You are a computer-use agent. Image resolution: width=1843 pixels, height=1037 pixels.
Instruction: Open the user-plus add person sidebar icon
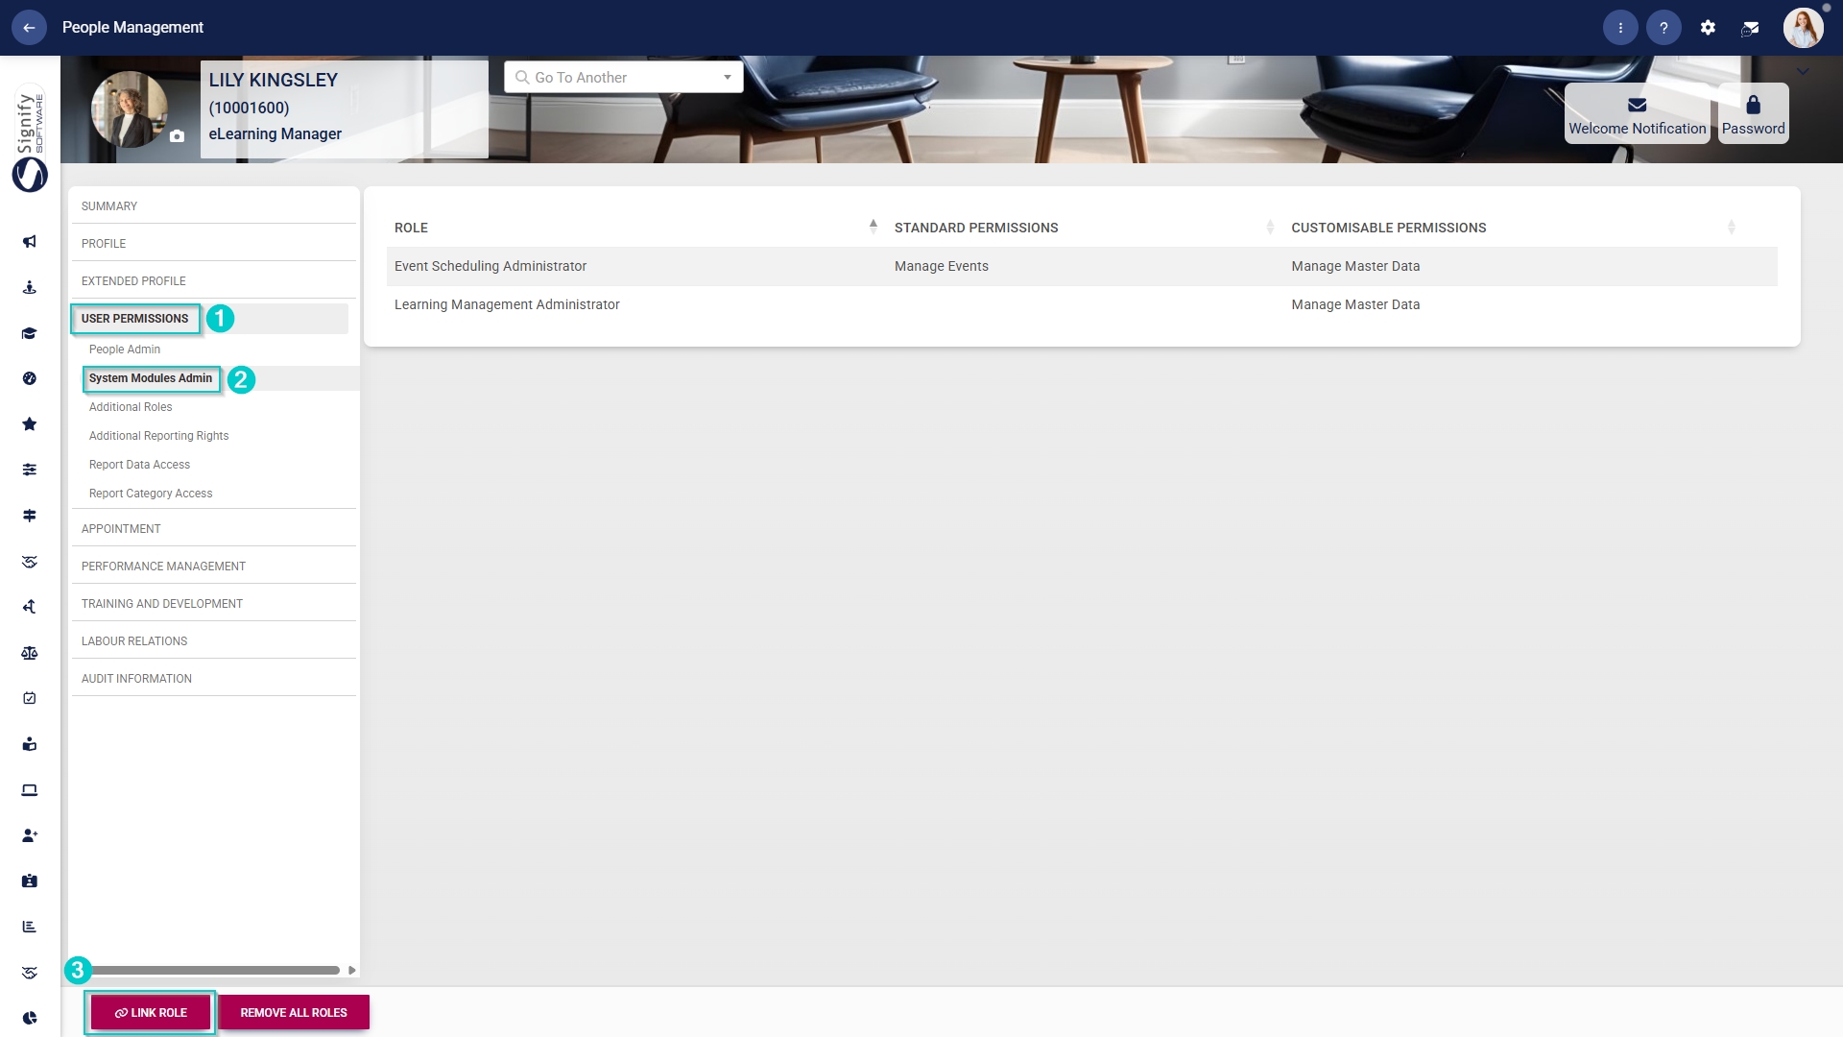point(30,835)
